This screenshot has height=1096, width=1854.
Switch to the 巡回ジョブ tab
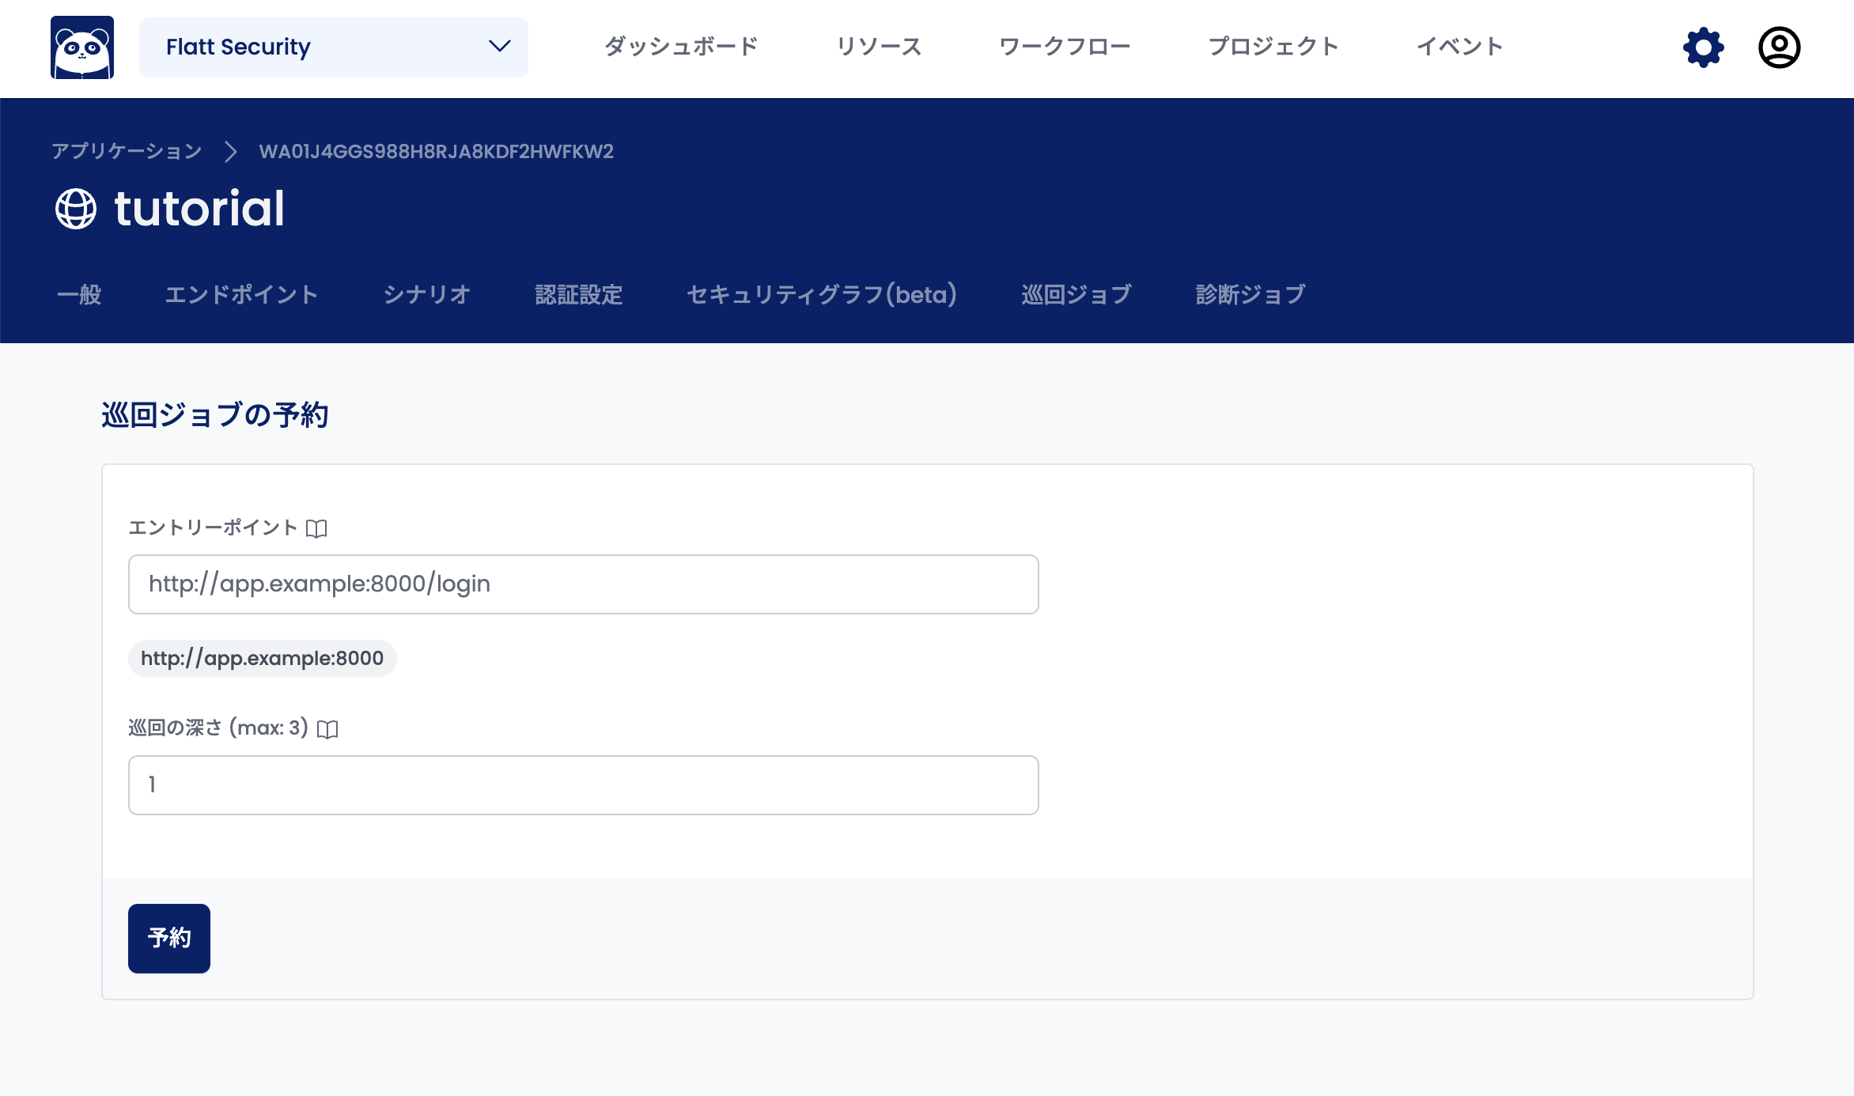[x=1076, y=295]
